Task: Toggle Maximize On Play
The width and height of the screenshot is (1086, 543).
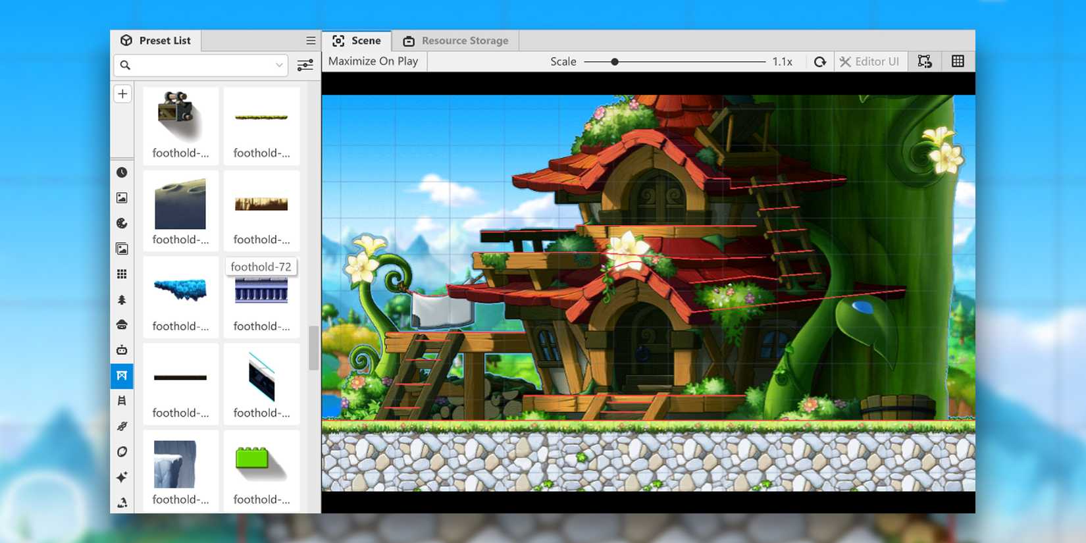Action: [x=373, y=61]
